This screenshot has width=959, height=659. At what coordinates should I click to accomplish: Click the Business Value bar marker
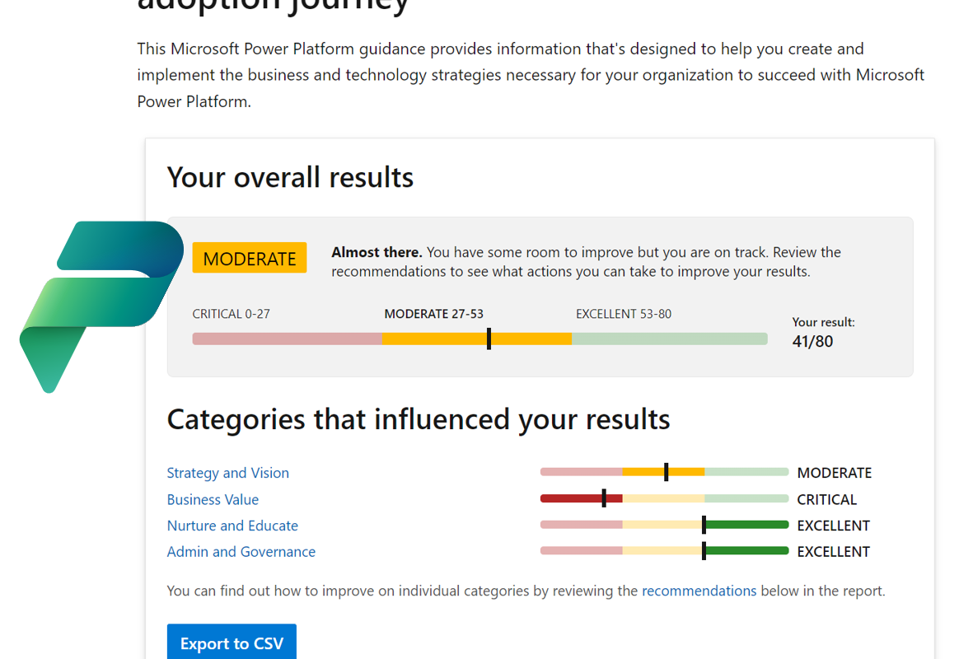tap(604, 498)
